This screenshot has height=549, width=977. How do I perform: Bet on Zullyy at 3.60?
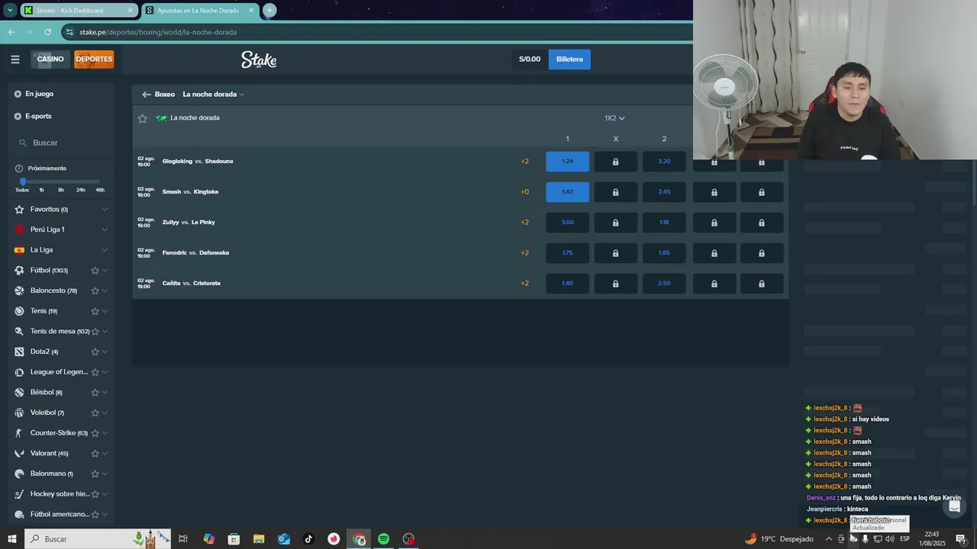coord(567,223)
